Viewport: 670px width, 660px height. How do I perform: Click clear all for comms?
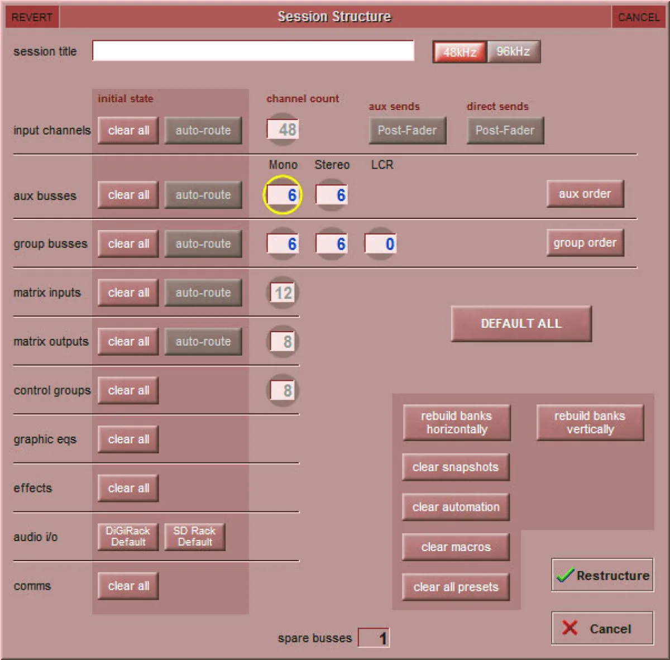pyautogui.click(x=128, y=586)
